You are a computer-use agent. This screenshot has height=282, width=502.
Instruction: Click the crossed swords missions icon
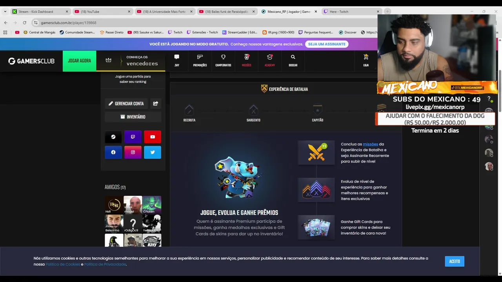click(x=316, y=153)
